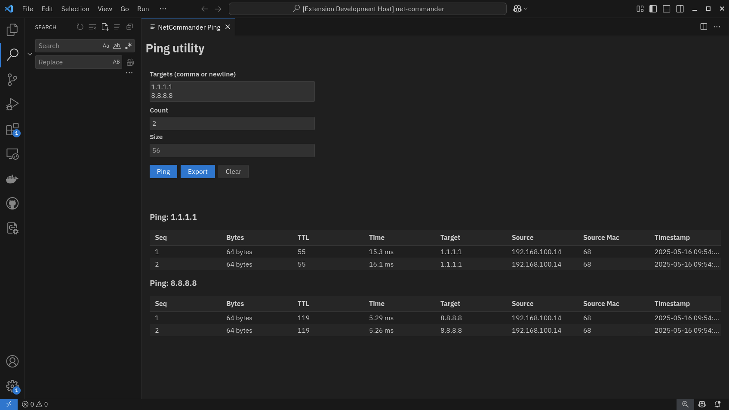Open the Extensions view
This screenshot has width=729, height=410.
click(x=12, y=129)
